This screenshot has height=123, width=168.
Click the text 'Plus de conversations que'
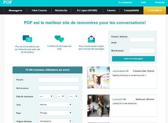point(27,46)
